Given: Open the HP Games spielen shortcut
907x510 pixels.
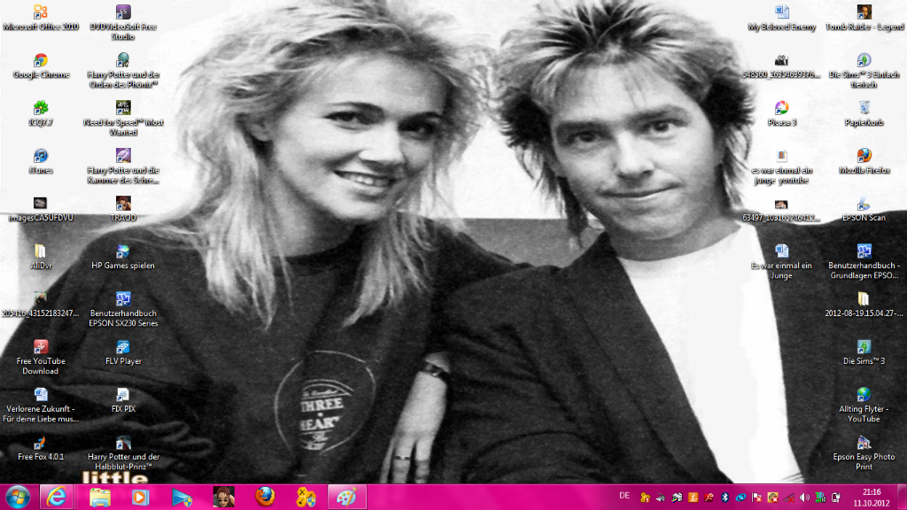Looking at the screenshot, I should point(123,252).
